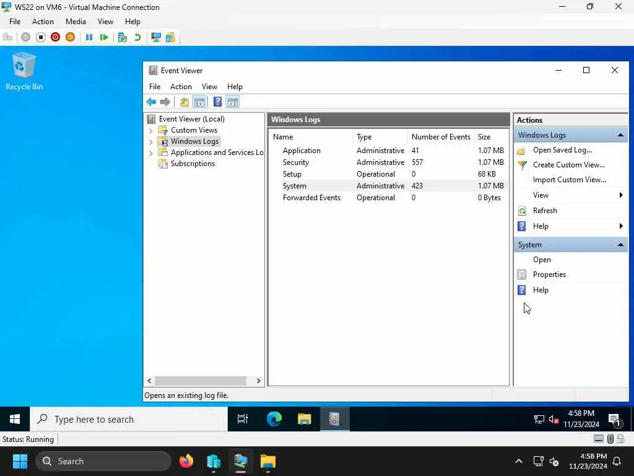Click Event Viewer icon in guest taskbar
This screenshot has width=634, height=476.
tap(334, 419)
